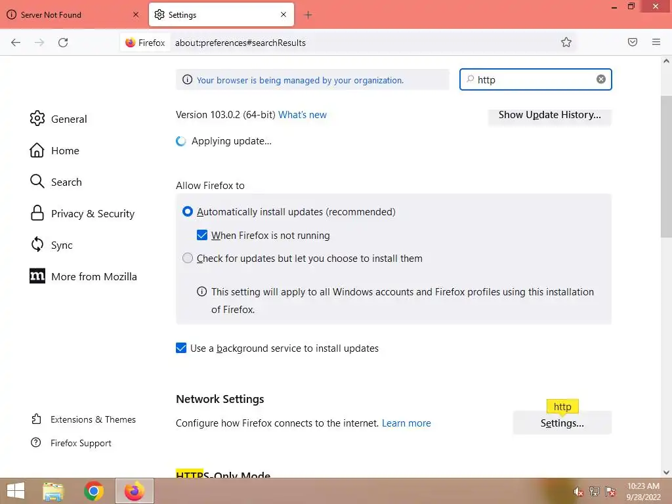This screenshot has height=504, width=672.
Task: Select Check for updates but let you choose
Action: [x=187, y=258]
